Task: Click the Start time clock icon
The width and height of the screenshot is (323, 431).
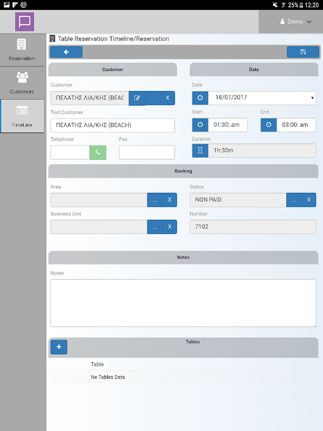Action: pos(200,125)
